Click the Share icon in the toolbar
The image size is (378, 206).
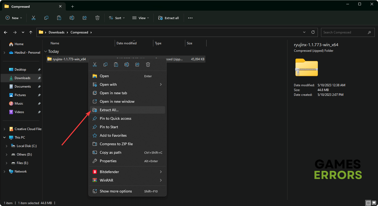click(x=85, y=18)
